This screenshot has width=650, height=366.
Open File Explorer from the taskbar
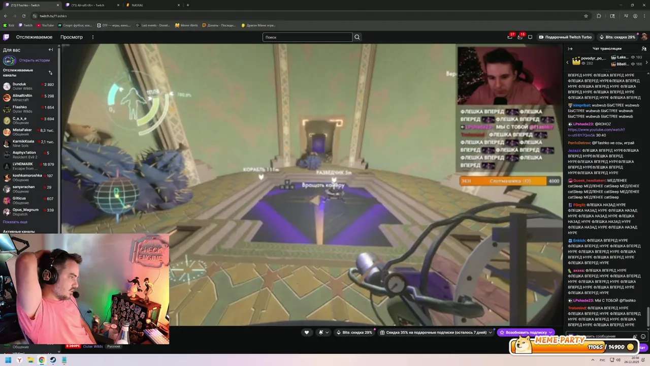(x=30, y=360)
